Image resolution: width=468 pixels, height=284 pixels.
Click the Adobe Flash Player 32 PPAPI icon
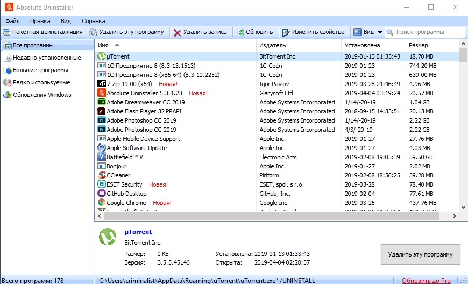(102, 111)
